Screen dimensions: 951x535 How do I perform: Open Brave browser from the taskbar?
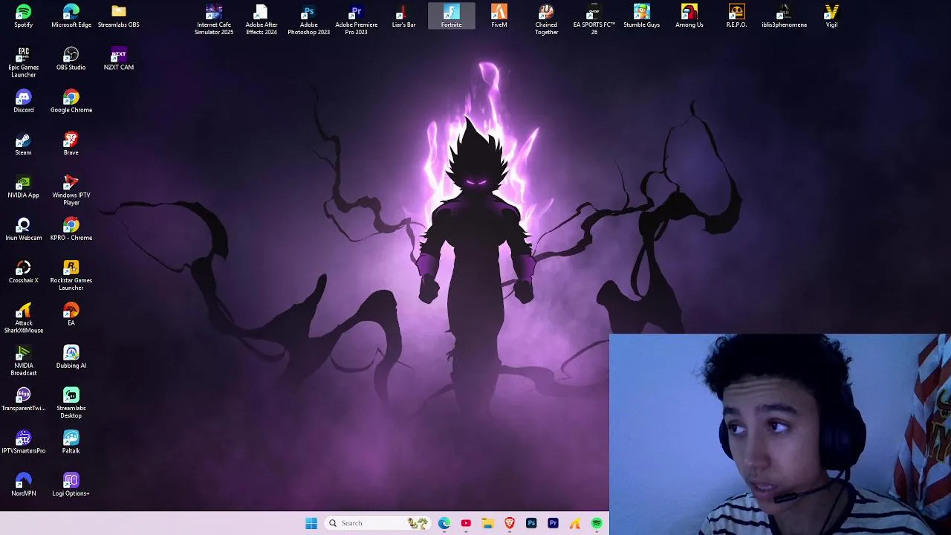[510, 523]
